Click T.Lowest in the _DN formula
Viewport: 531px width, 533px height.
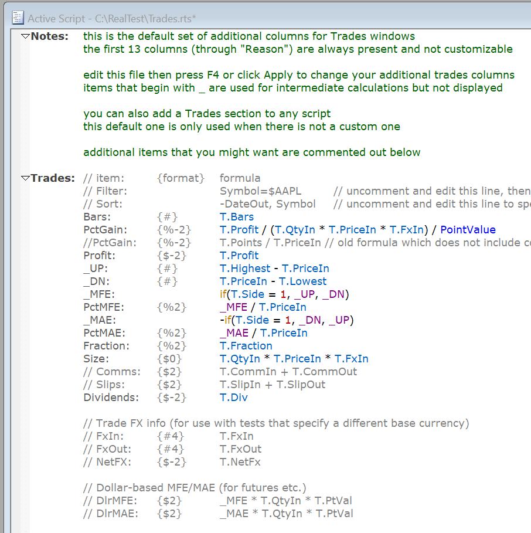pyautogui.click(x=304, y=281)
